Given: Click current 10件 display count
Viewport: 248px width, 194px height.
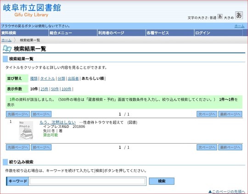Looking at the screenshot, I should [34, 89].
